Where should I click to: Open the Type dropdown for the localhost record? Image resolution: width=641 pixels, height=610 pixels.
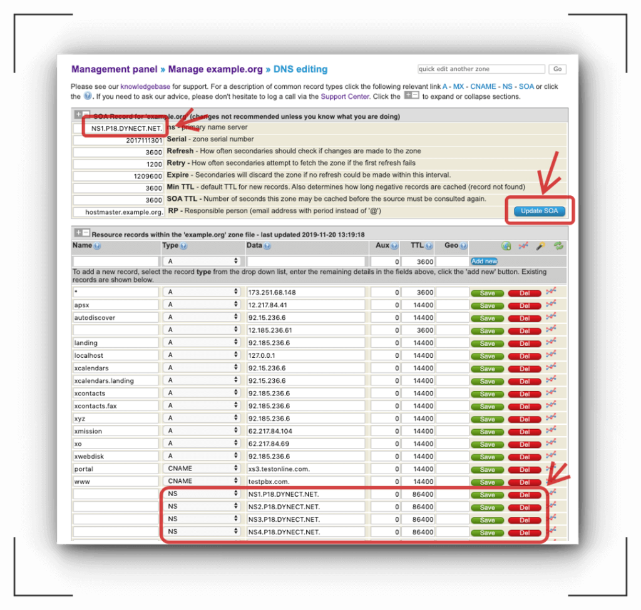click(x=202, y=355)
